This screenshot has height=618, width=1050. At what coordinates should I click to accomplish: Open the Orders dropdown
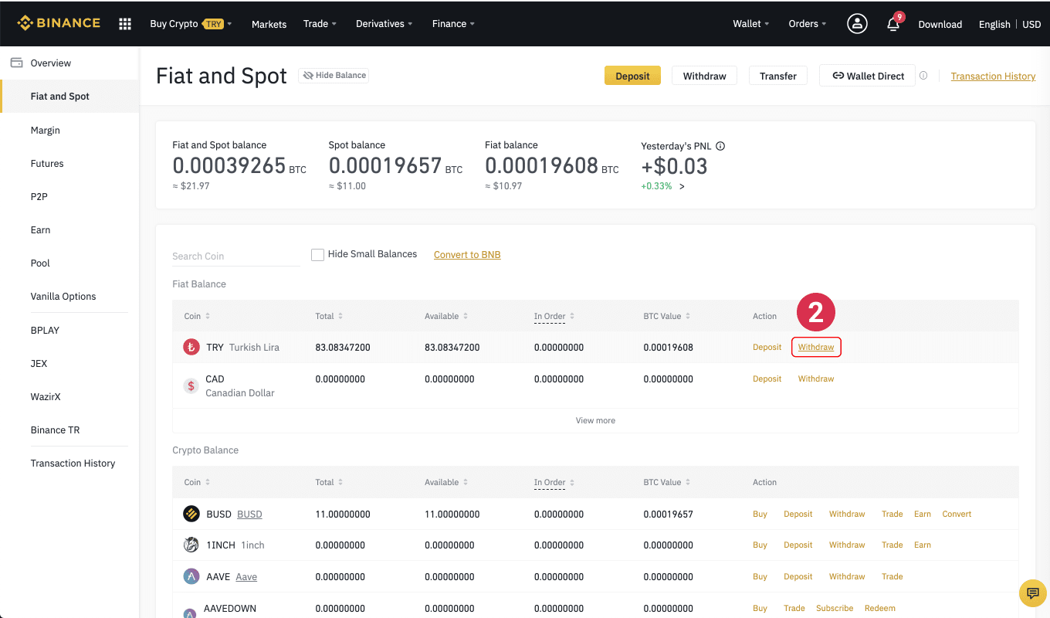point(807,24)
